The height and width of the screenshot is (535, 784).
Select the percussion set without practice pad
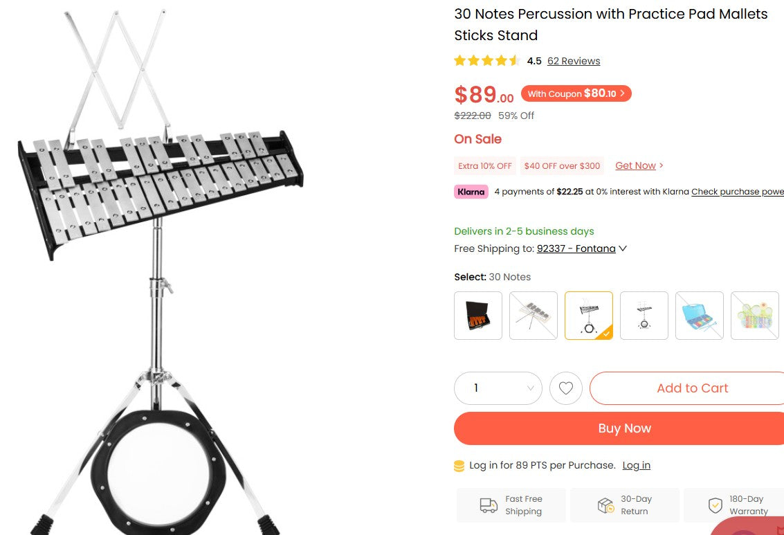644,315
